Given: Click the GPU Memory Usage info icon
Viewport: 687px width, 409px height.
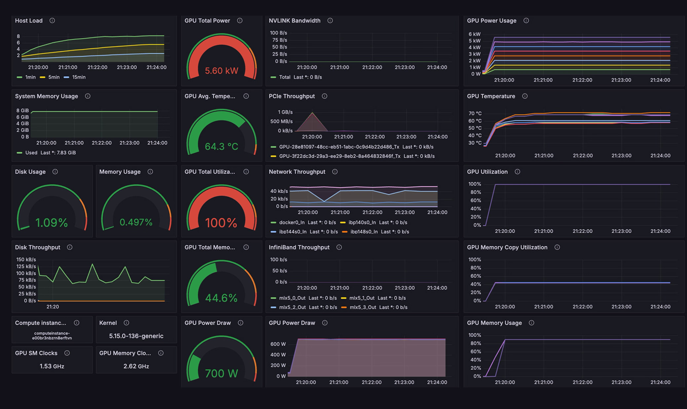Looking at the screenshot, I should [531, 323].
